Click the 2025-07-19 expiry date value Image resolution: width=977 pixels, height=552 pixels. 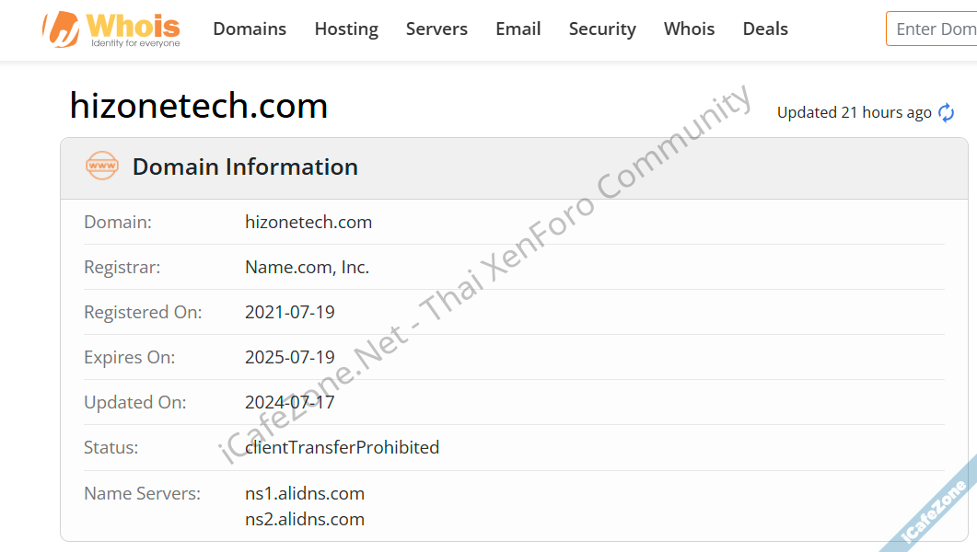[x=290, y=358]
